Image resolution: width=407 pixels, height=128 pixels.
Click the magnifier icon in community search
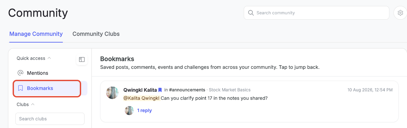(x=251, y=13)
